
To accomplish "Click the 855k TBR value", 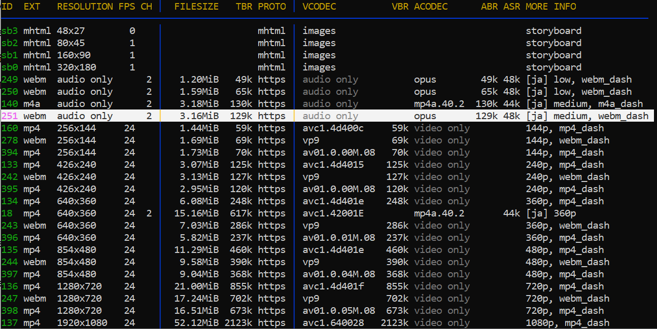I will tap(241, 286).
